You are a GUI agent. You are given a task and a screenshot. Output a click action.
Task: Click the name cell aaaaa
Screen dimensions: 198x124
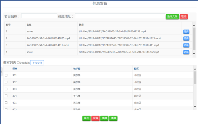pyautogui.click(x=30, y=31)
